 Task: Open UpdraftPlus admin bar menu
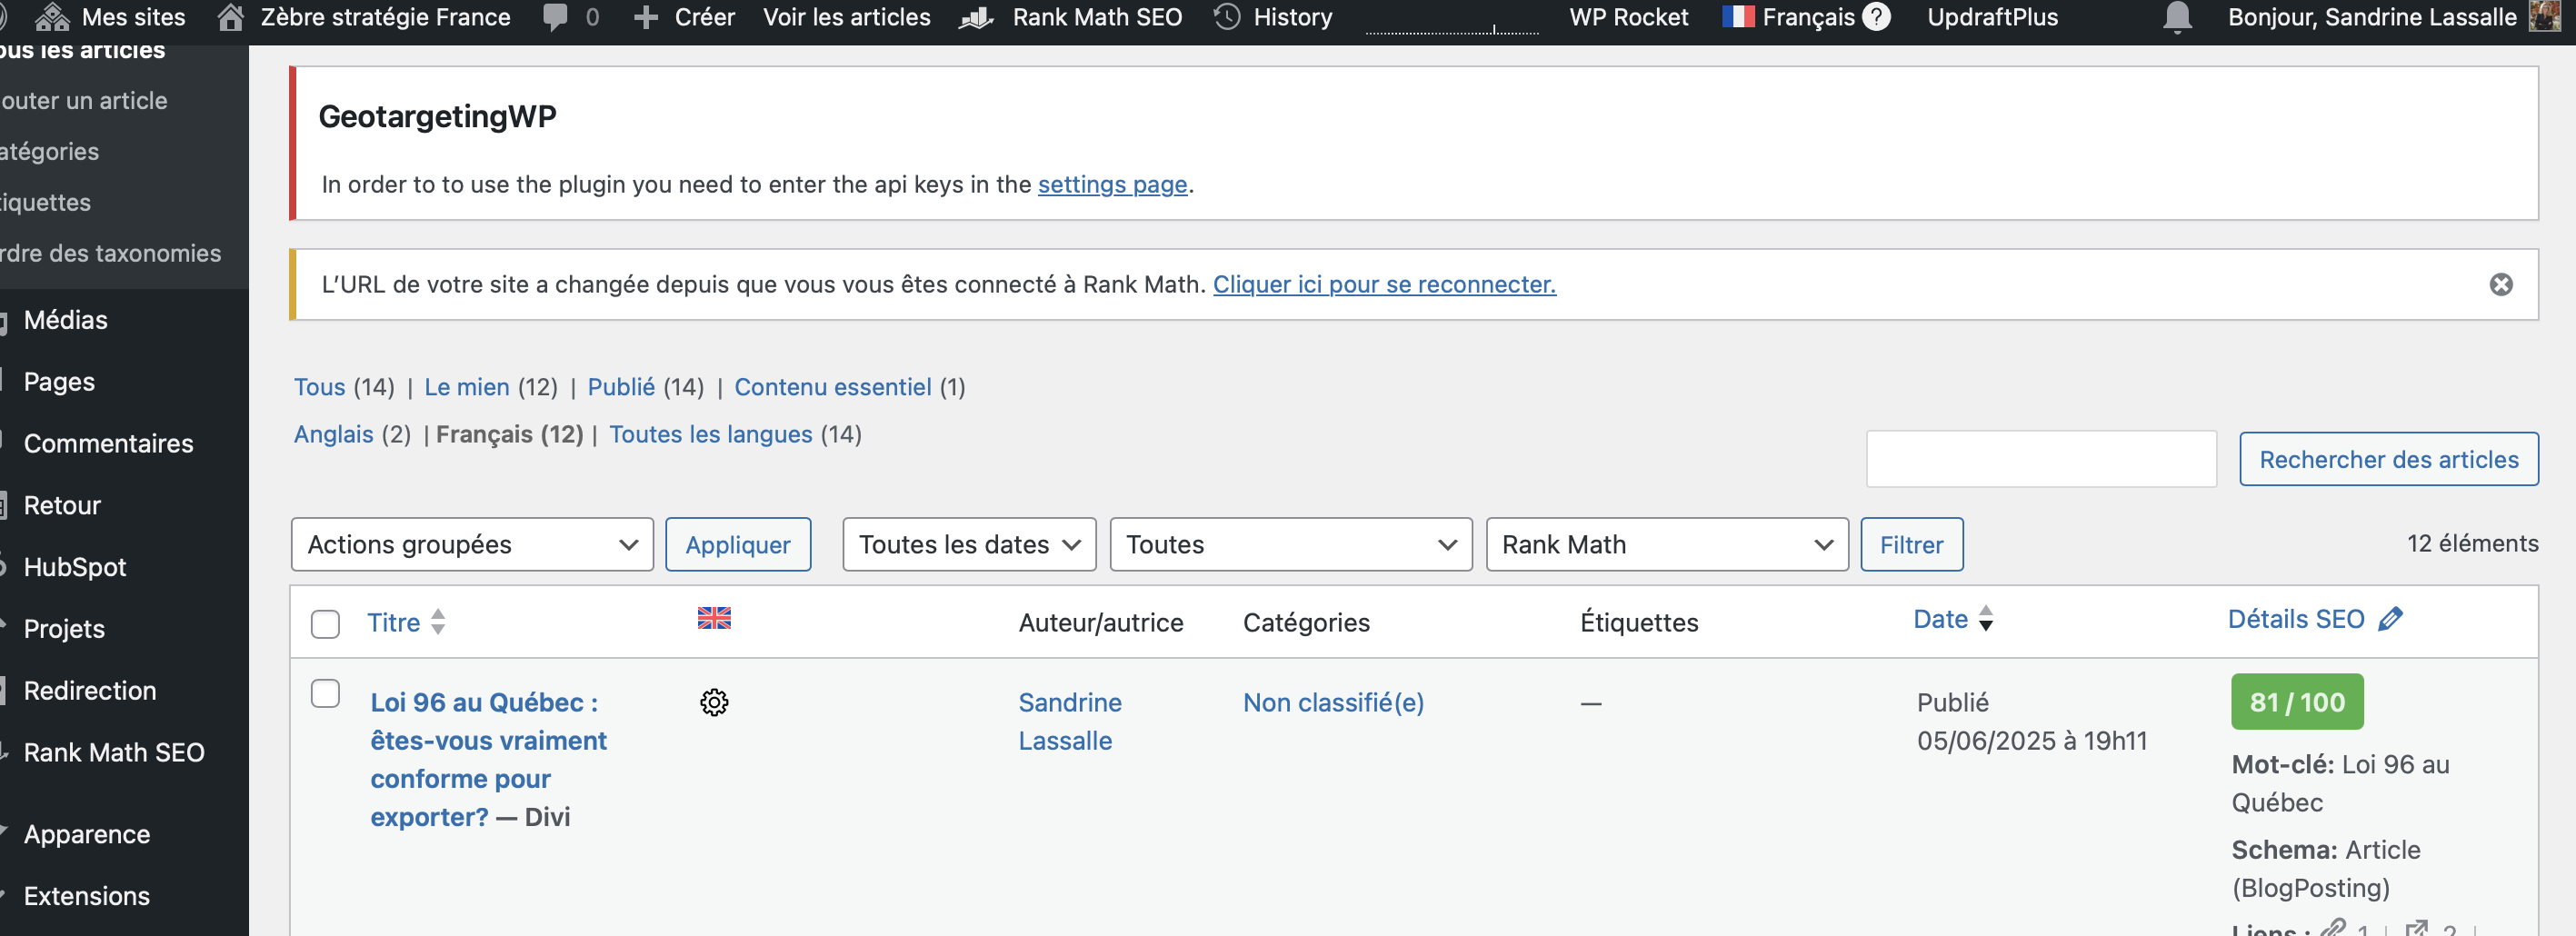(x=1992, y=17)
